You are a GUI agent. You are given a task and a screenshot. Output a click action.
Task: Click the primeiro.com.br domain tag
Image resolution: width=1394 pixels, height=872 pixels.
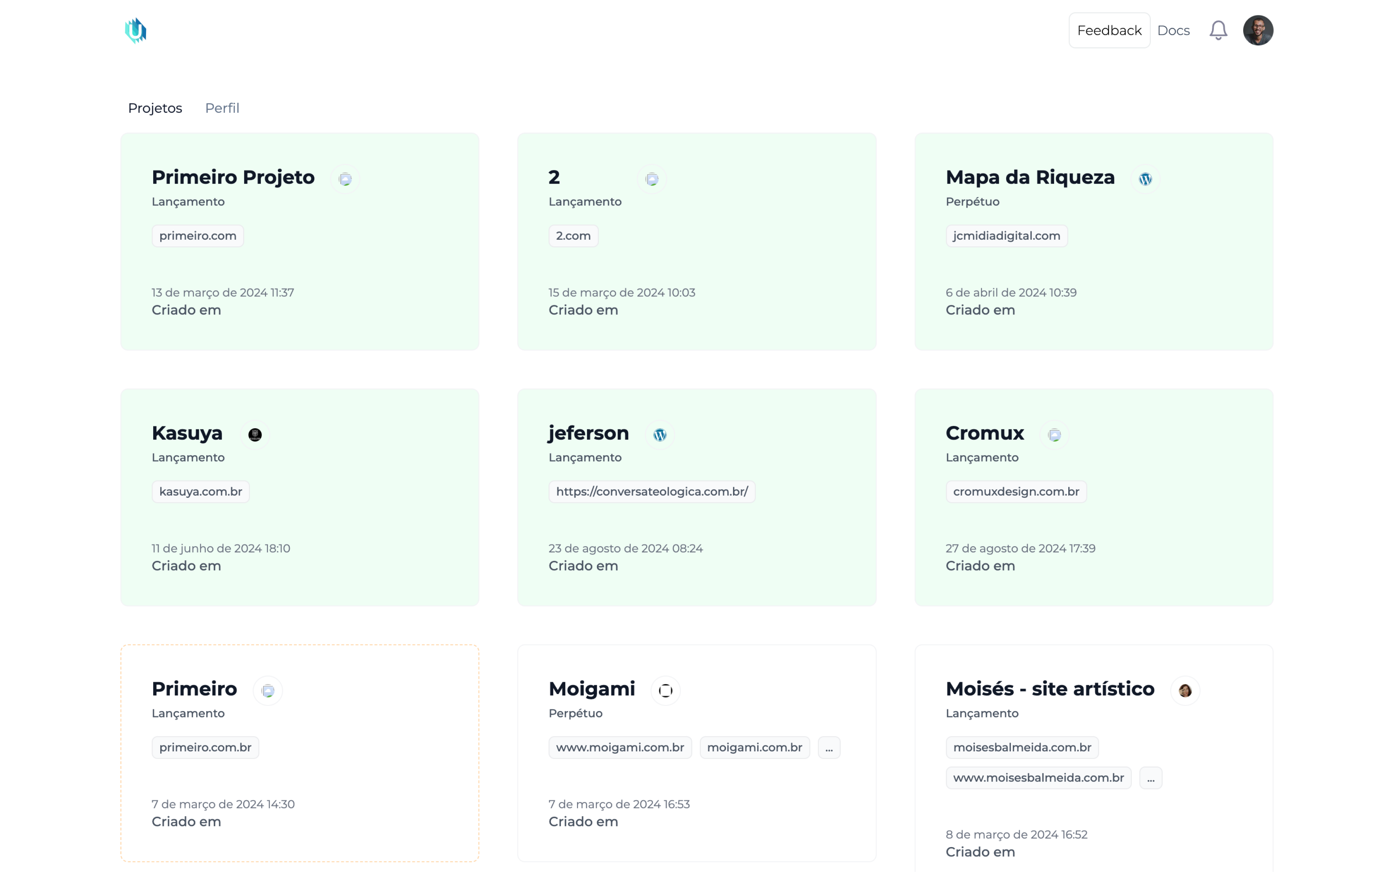205,747
